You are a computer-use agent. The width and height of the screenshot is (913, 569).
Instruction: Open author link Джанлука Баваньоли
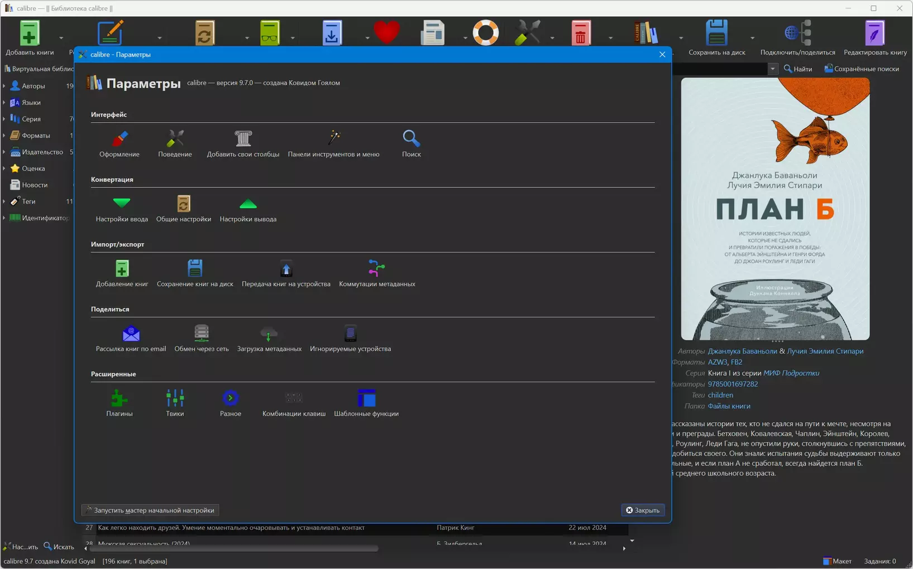(x=742, y=351)
